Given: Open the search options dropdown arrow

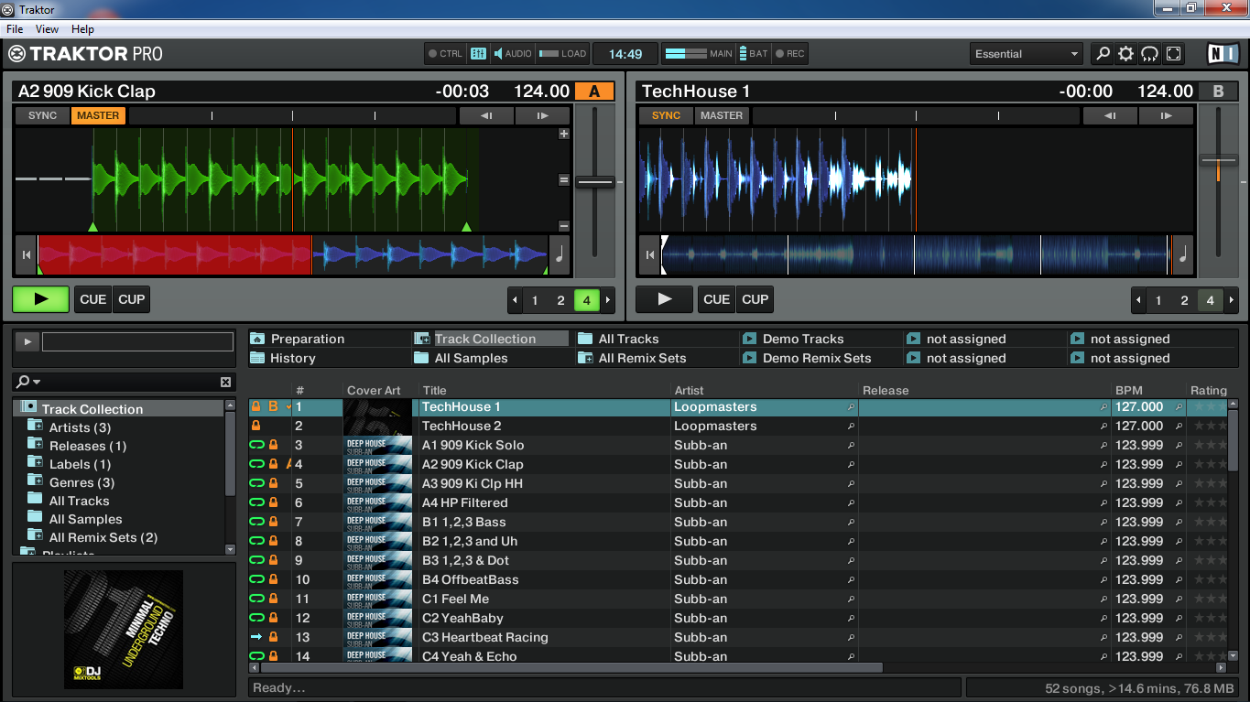Looking at the screenshot, I should [37, 382].
